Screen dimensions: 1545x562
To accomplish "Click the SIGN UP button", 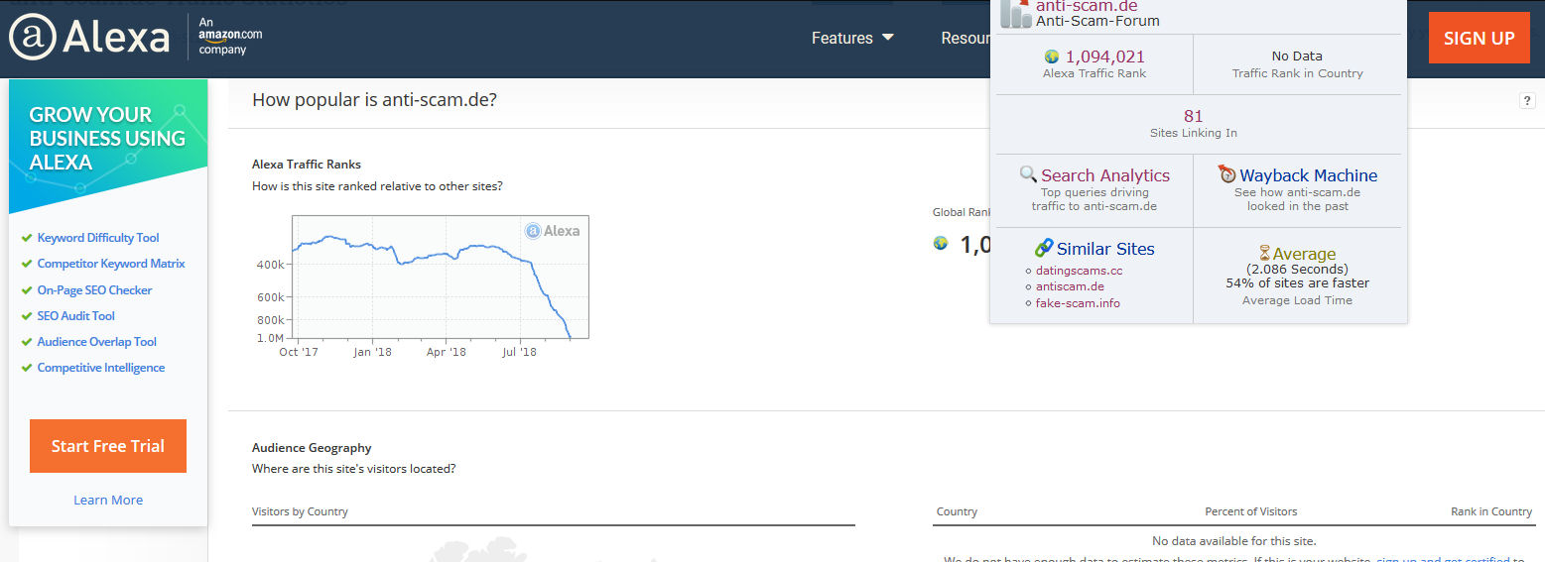I will pos(1479,38).
